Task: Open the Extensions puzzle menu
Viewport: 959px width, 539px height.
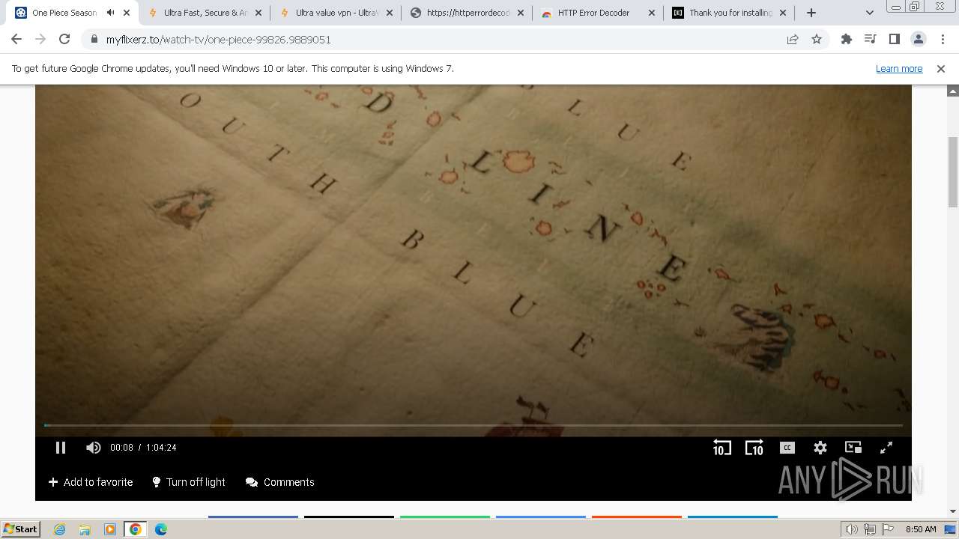Action: (x=847, y=40)
